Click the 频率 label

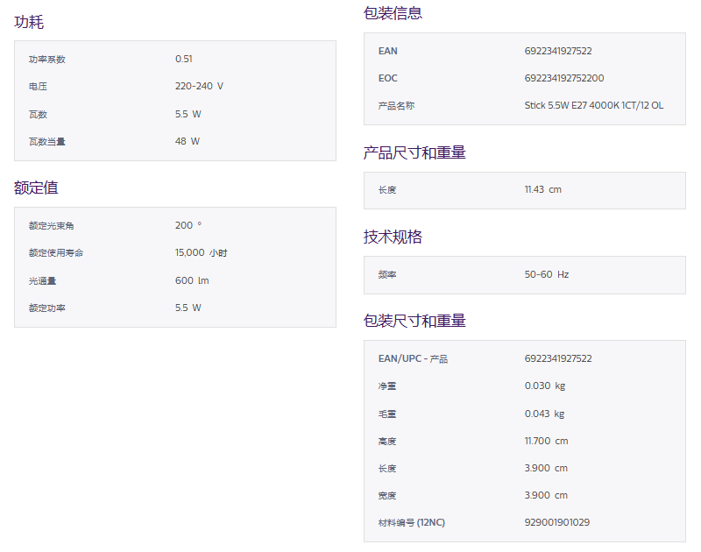coord(387,274)
